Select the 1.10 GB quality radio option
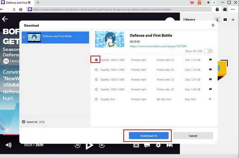Viewport: 239px width, 158px height. tap(96, 70)
